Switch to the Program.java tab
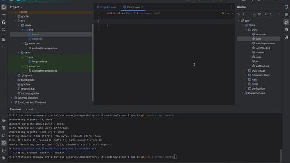 point(106,7)
